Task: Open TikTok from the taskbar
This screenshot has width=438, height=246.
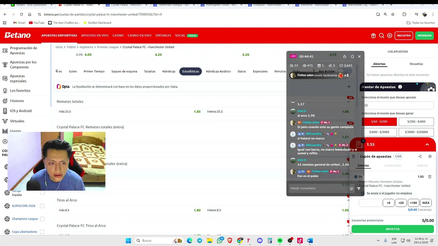Action: (300, 241)
